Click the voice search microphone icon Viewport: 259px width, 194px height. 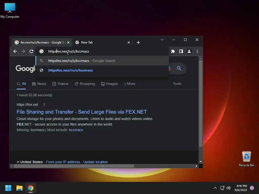170,68
